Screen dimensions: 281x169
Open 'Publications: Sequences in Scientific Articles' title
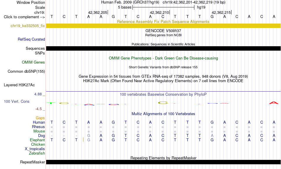[x=163, y=44]
